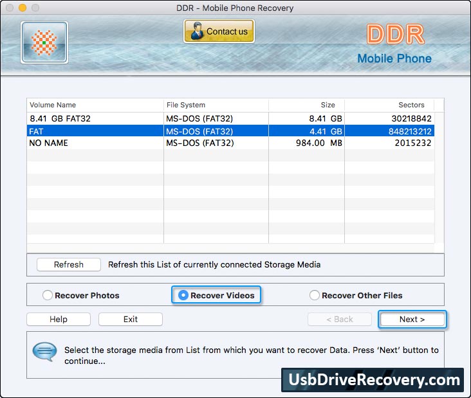The width and height of the screenshot is (471, 398).
Task: Click the Mobile Phone header text
Action: click(x=394, y=59)
